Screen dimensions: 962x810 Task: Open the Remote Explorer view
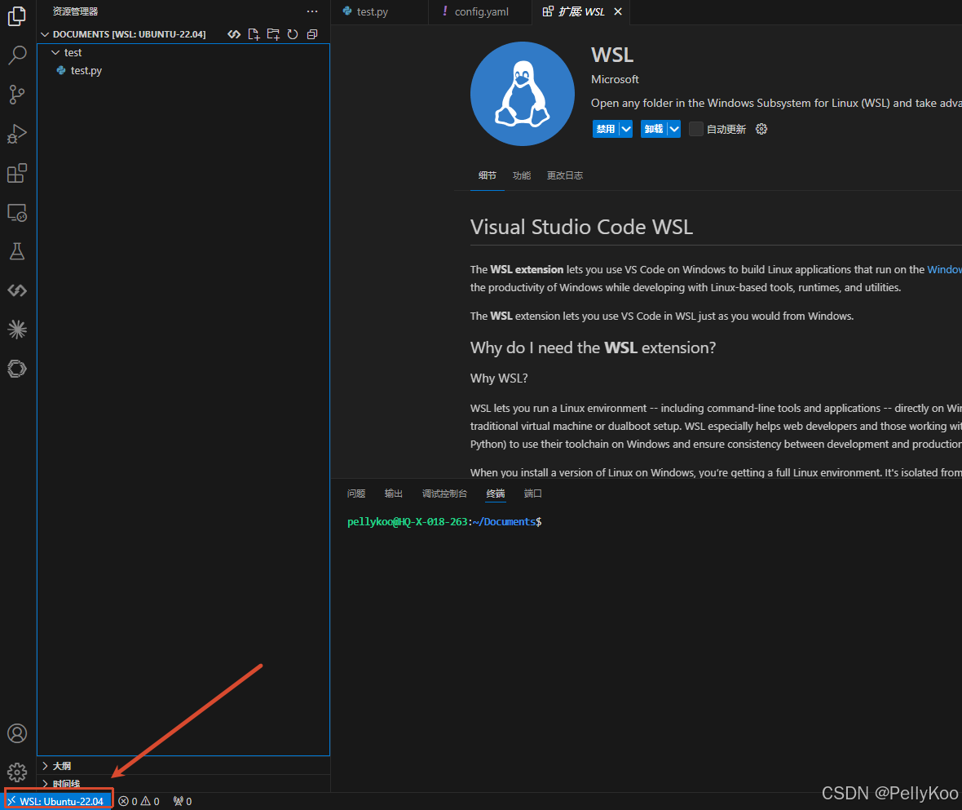pyautogui.click(x=17, y=212)
